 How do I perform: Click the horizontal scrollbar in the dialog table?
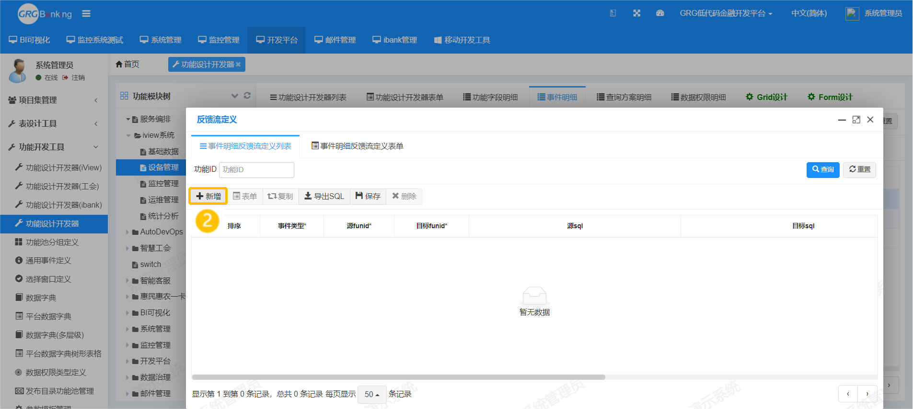tap(398, 377)
